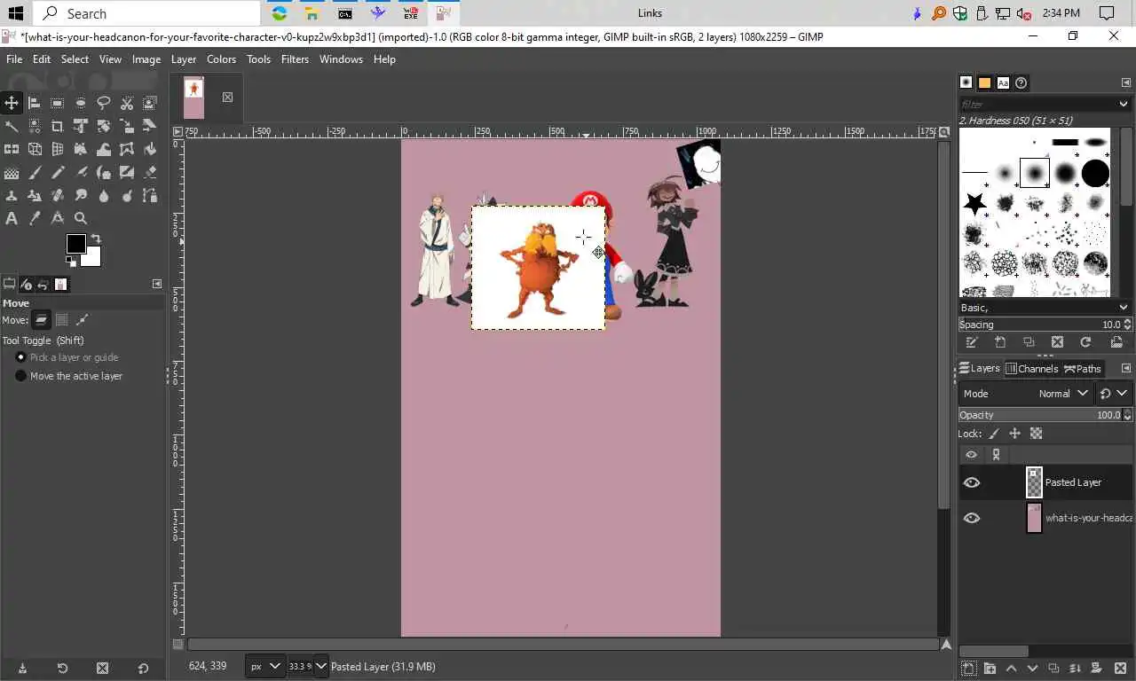The height and width of the screenshot is (681, 1136).
Task: Switch to the Channels tab
Action: [1032, 369]
